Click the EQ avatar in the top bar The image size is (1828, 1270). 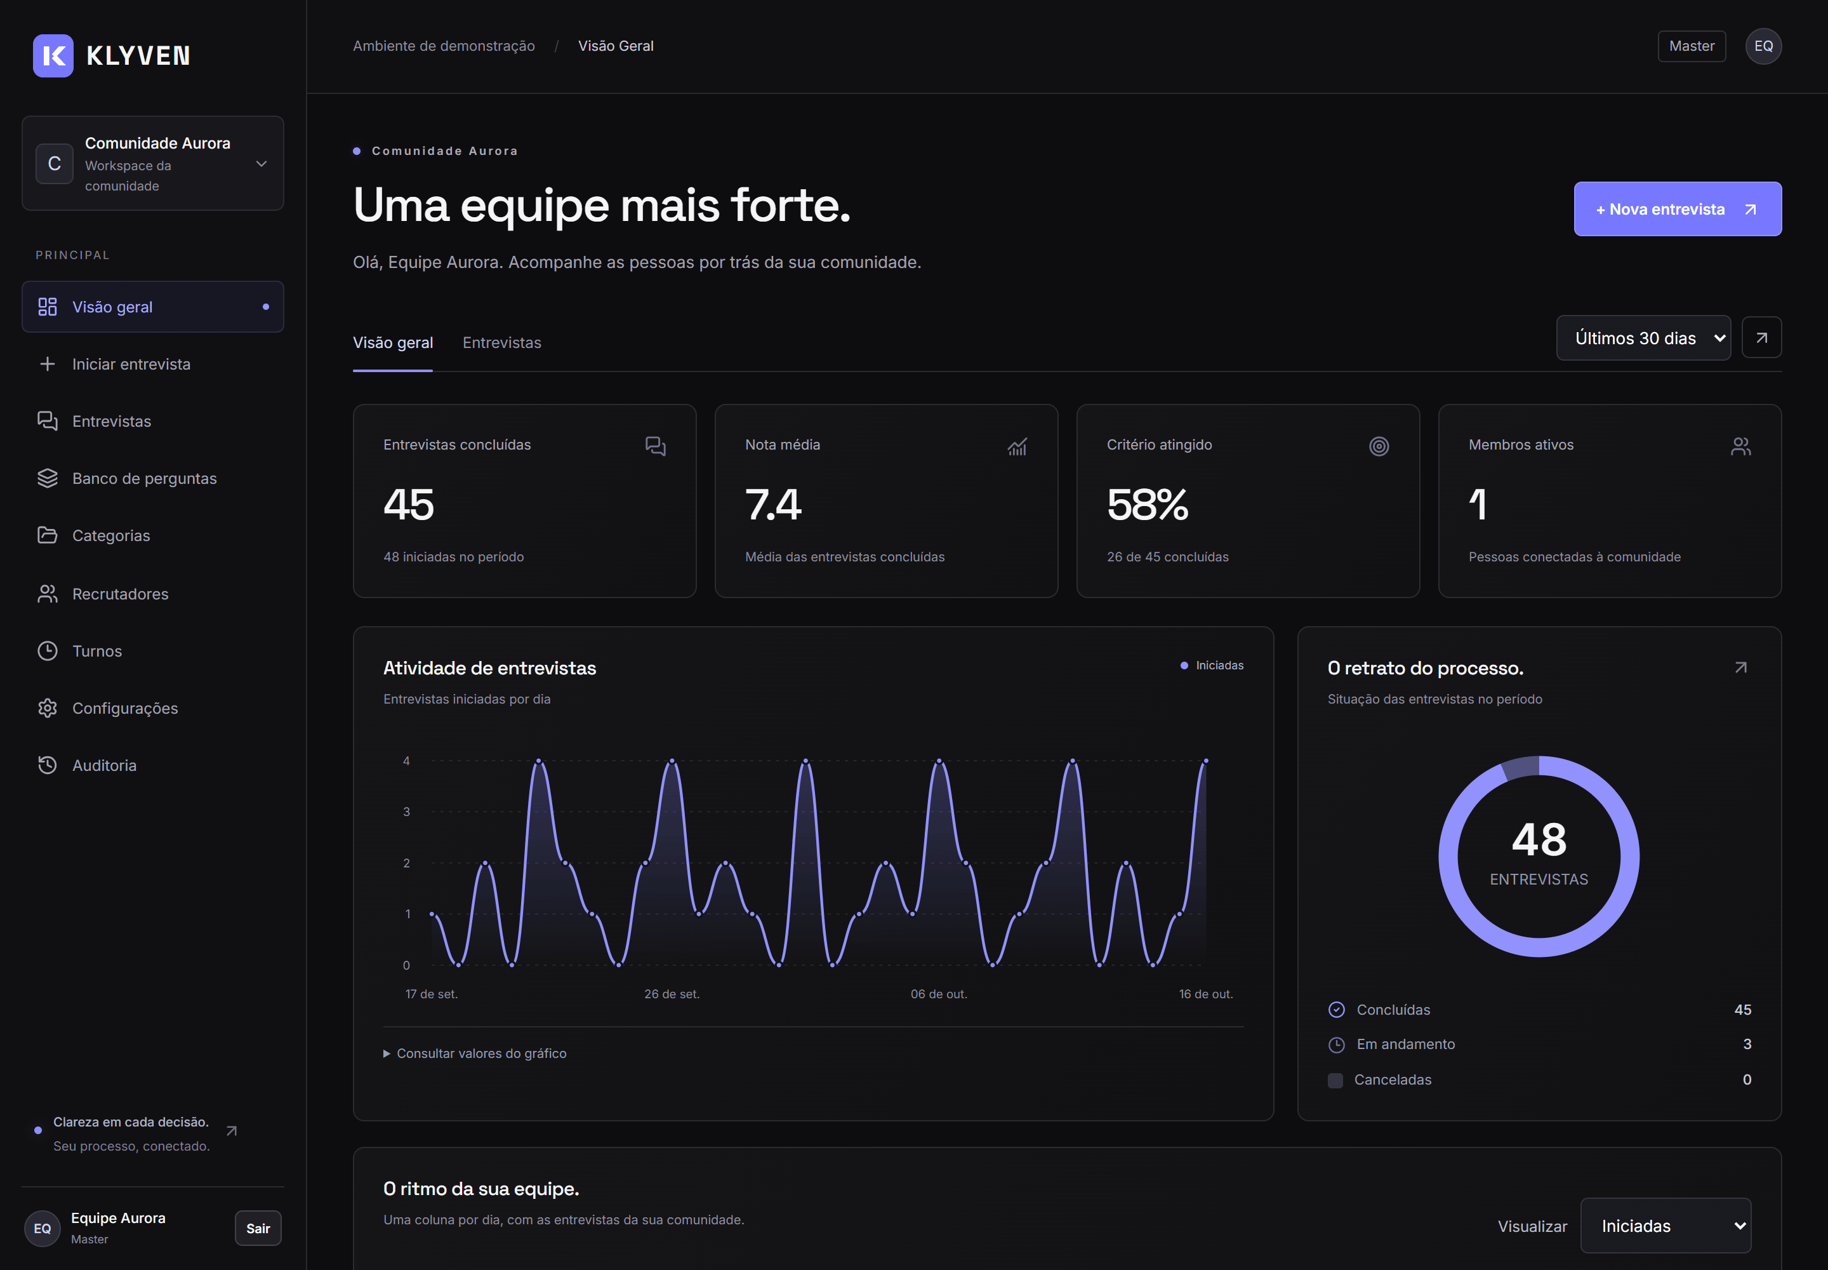1763,46
